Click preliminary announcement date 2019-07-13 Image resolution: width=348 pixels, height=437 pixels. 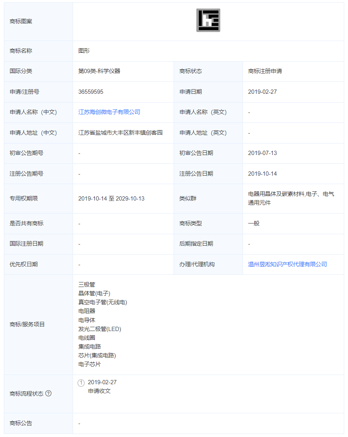tap(262, 153)
